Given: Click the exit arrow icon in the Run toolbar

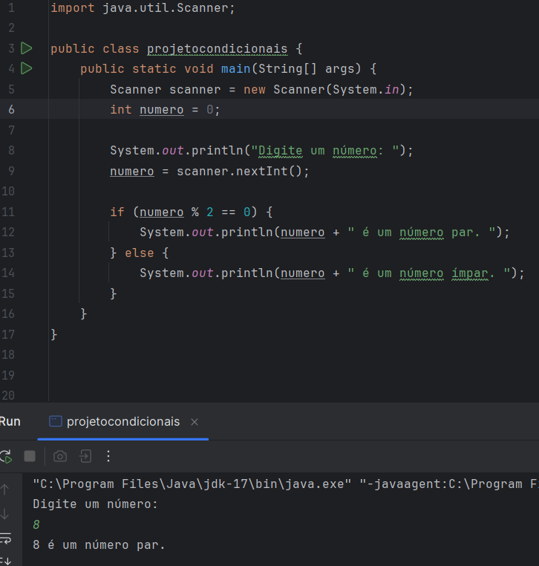Looking at the screenshot, I should coord(85,456).
